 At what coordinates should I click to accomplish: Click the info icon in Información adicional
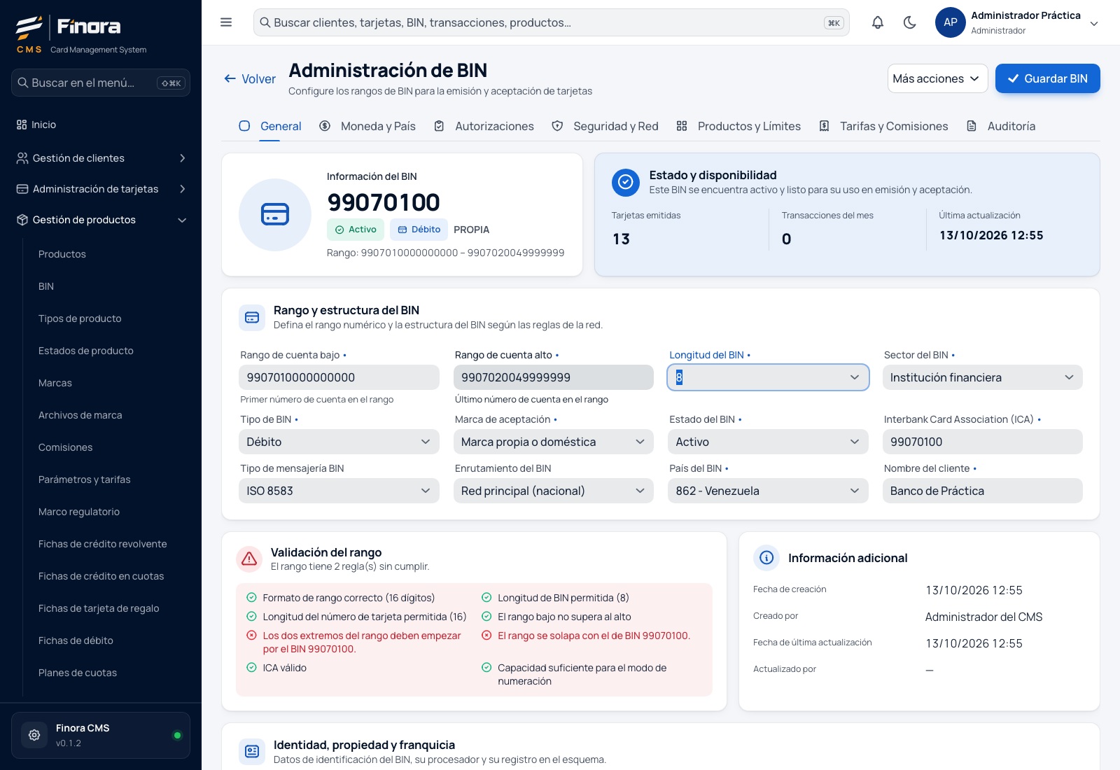(766, 558)
